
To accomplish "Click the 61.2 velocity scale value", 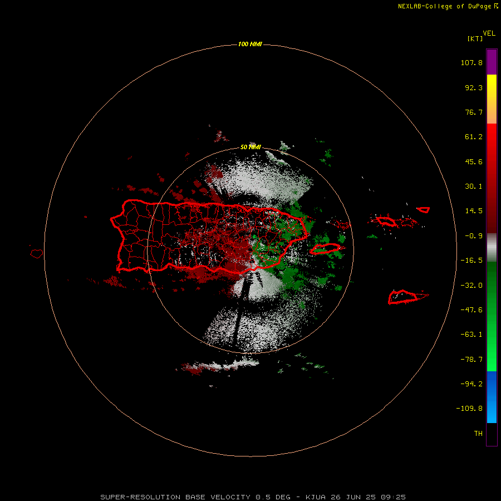I will (x=474, y=137).
